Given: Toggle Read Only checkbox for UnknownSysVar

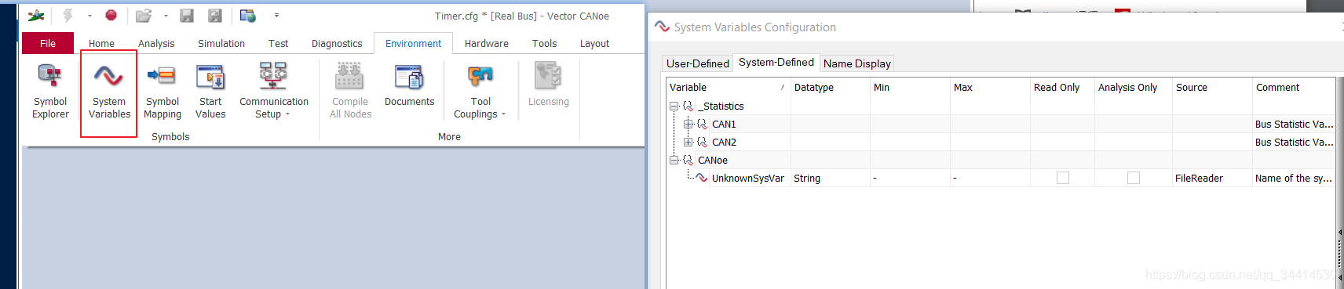Looking at the screenshot, I should point(1063,178).
